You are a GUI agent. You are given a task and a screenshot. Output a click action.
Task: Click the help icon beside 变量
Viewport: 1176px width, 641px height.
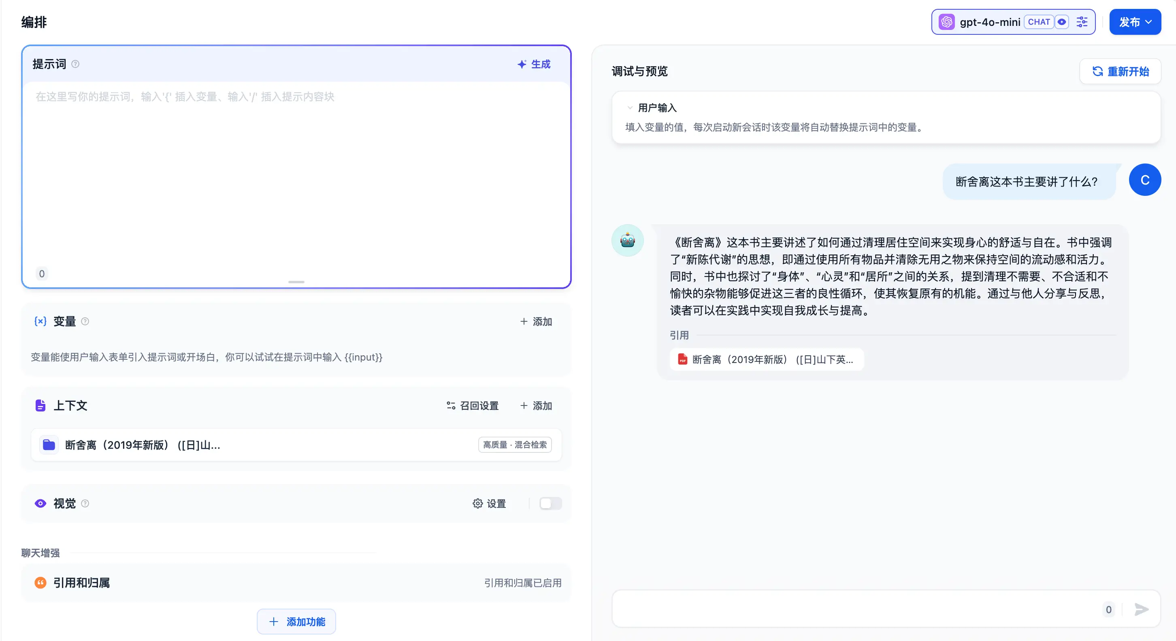coord(85,322)
